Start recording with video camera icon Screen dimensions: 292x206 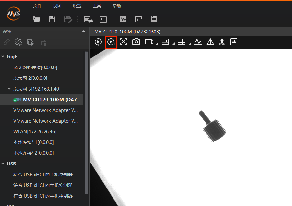[x=149, y=42]
